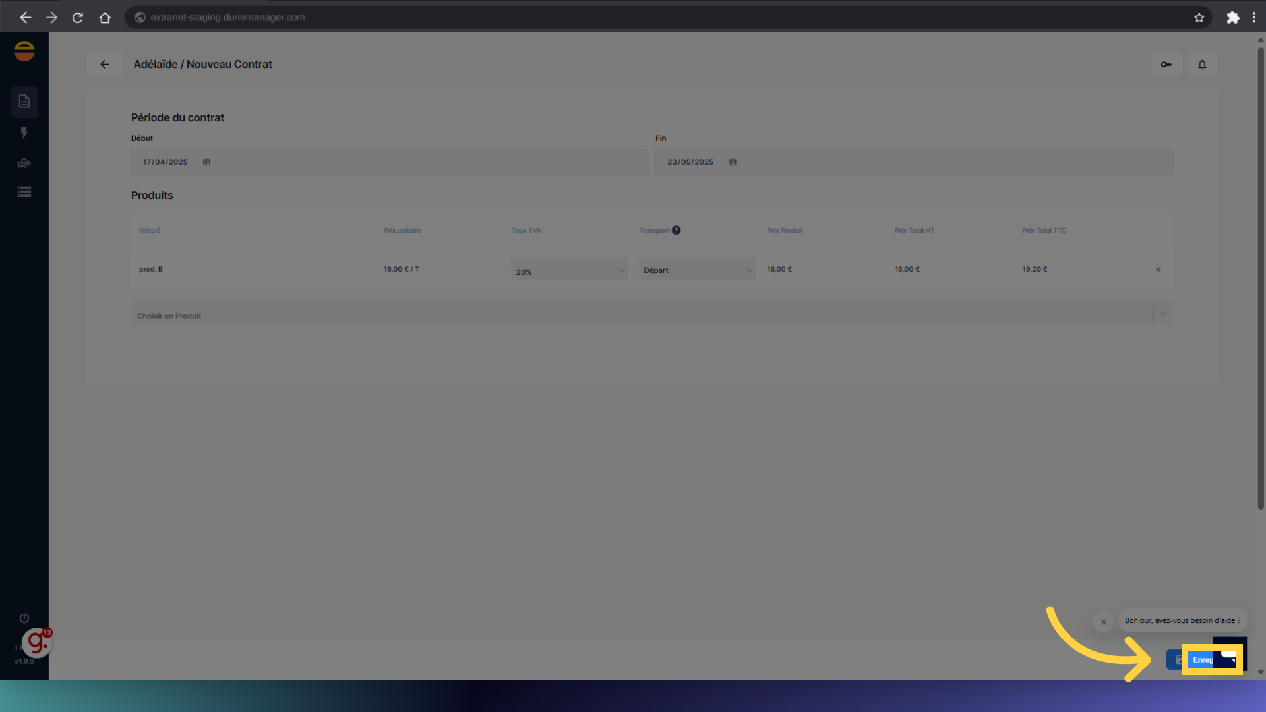This screenshot has width=1266, height=712.
Task: Open the notifications bell
Action: point(1202,65)
